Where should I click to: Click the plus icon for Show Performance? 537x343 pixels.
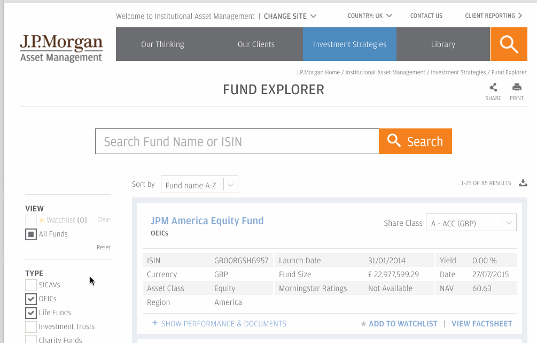tap(155, 323)
